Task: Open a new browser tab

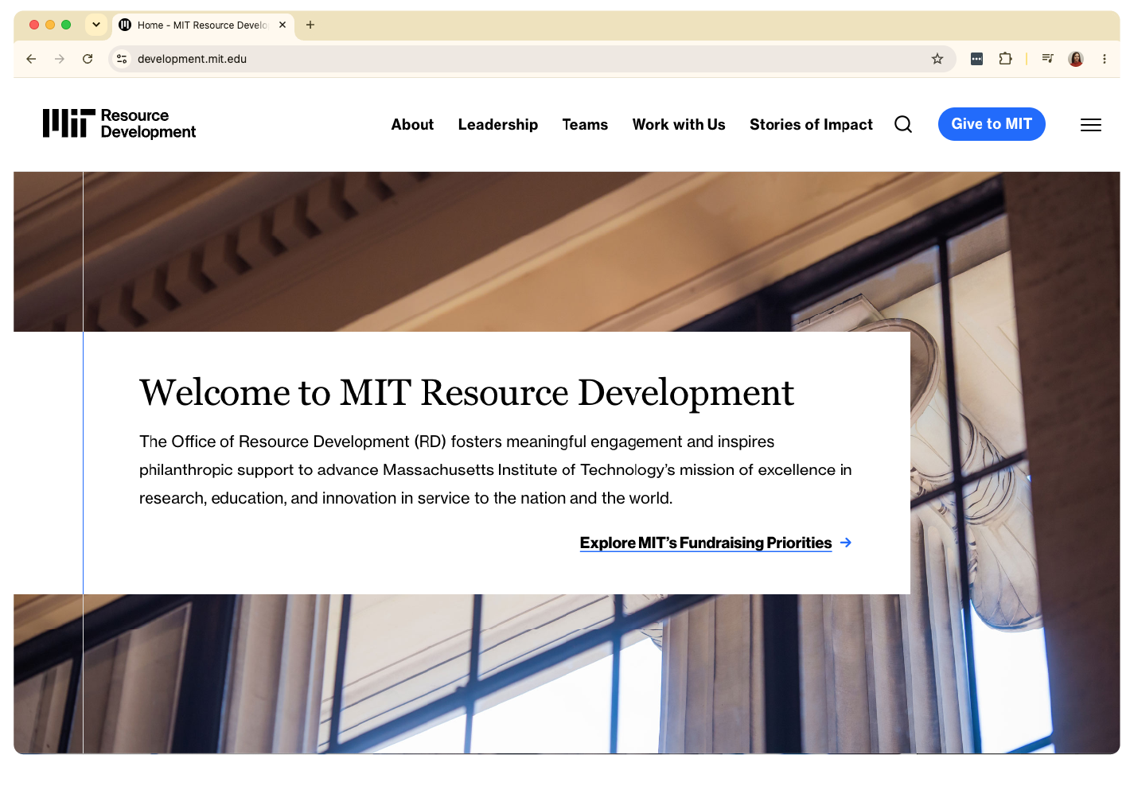Action: [310, 25]
